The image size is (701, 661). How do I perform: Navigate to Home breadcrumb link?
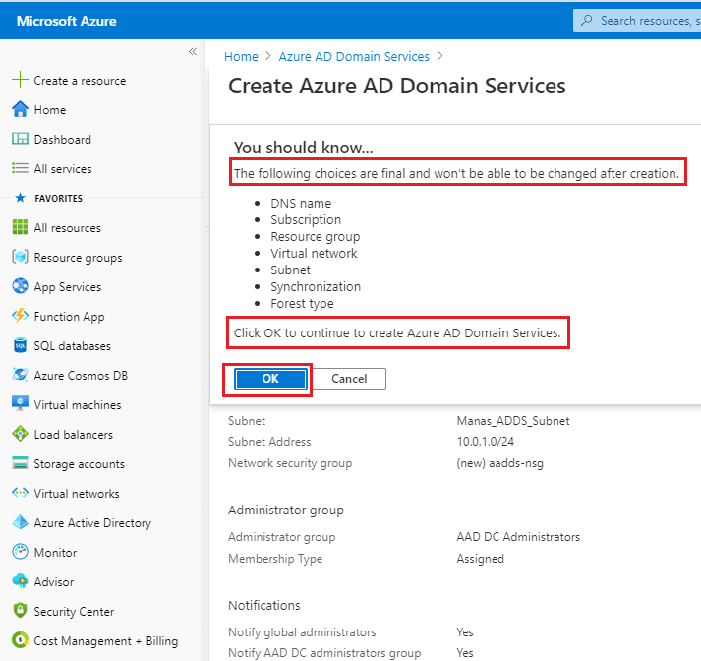point(241,57)
